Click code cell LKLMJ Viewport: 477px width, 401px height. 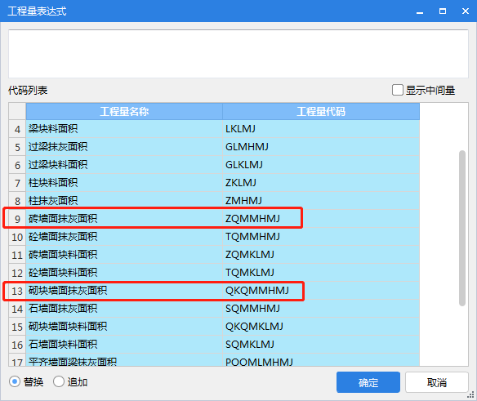click(x=321, y=129)
